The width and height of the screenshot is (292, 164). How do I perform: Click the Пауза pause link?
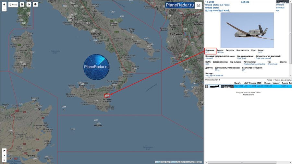point(269,80)
